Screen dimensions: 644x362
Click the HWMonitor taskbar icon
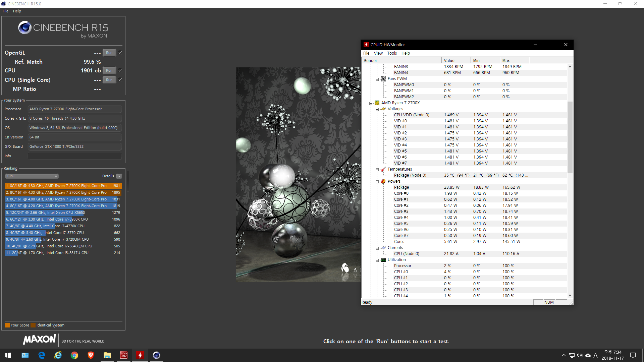[140, 355]
